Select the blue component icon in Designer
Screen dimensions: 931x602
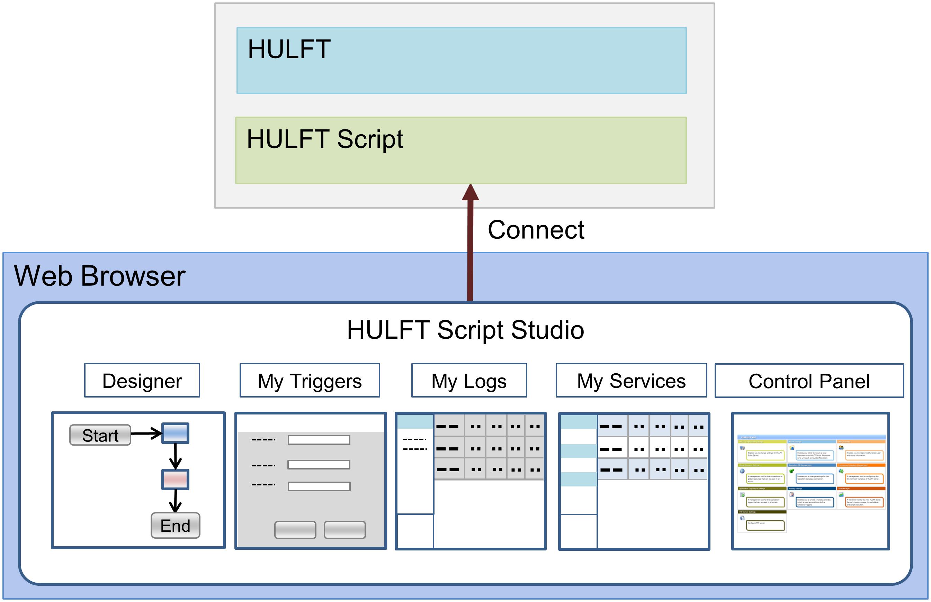[175, 433]
